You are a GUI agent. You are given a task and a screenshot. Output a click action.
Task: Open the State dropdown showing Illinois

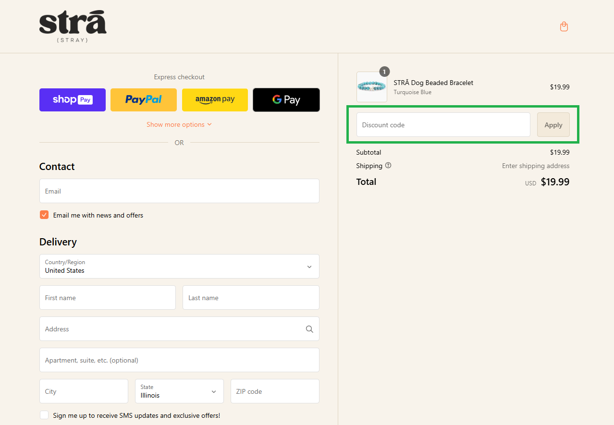[179, 391]
